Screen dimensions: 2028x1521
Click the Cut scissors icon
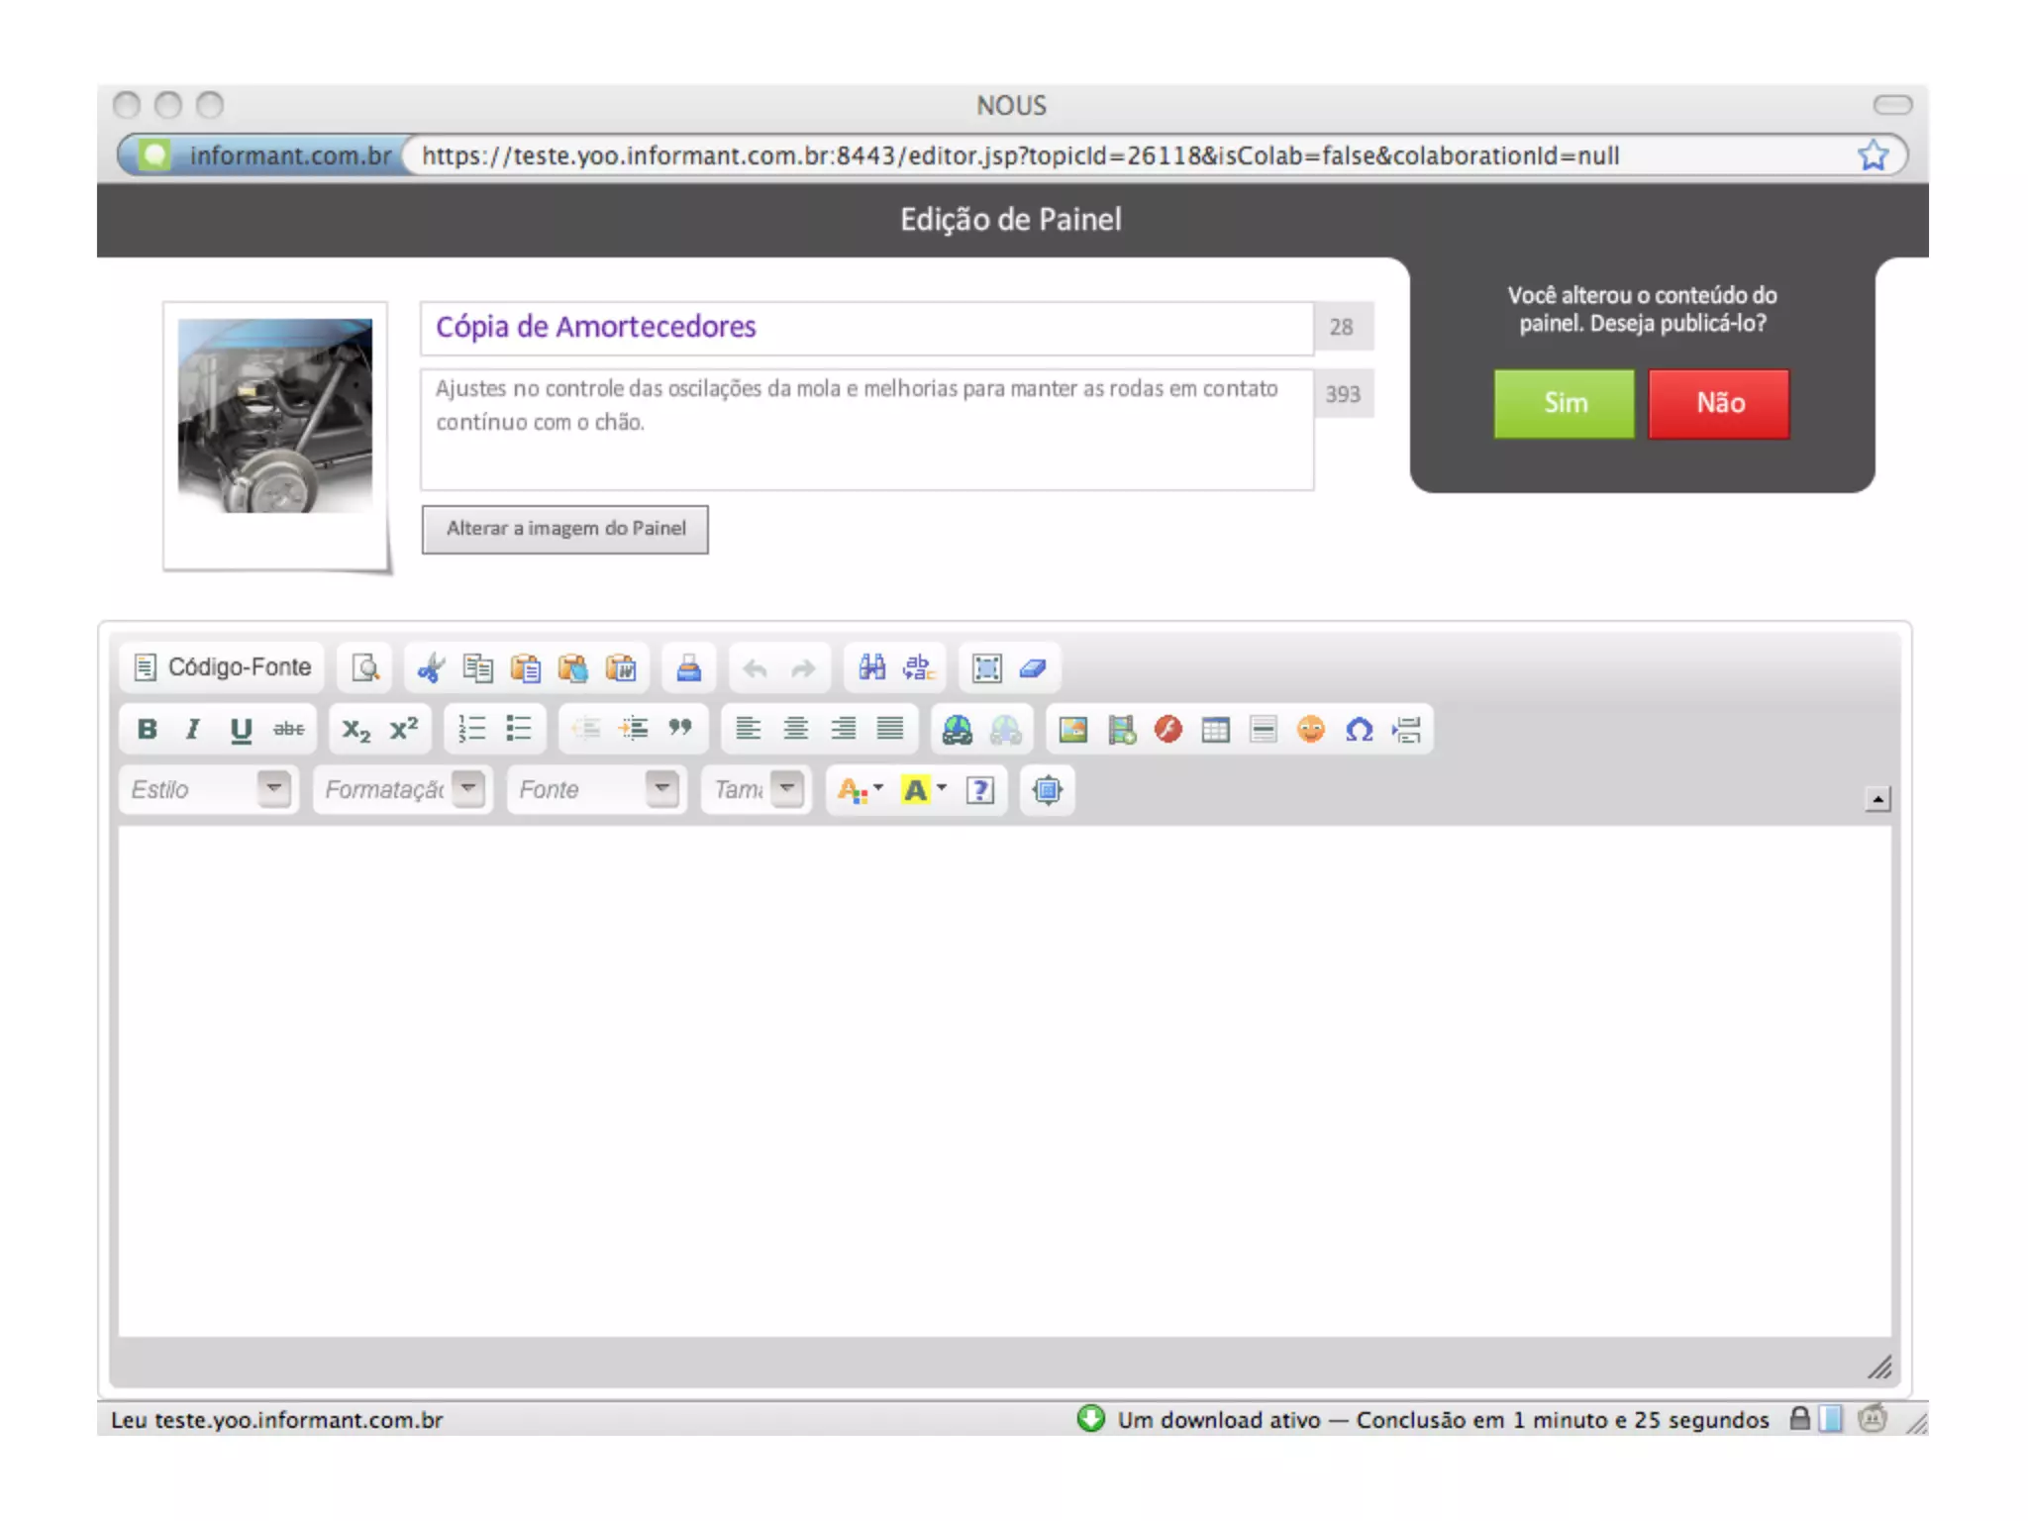click(431, 668)
